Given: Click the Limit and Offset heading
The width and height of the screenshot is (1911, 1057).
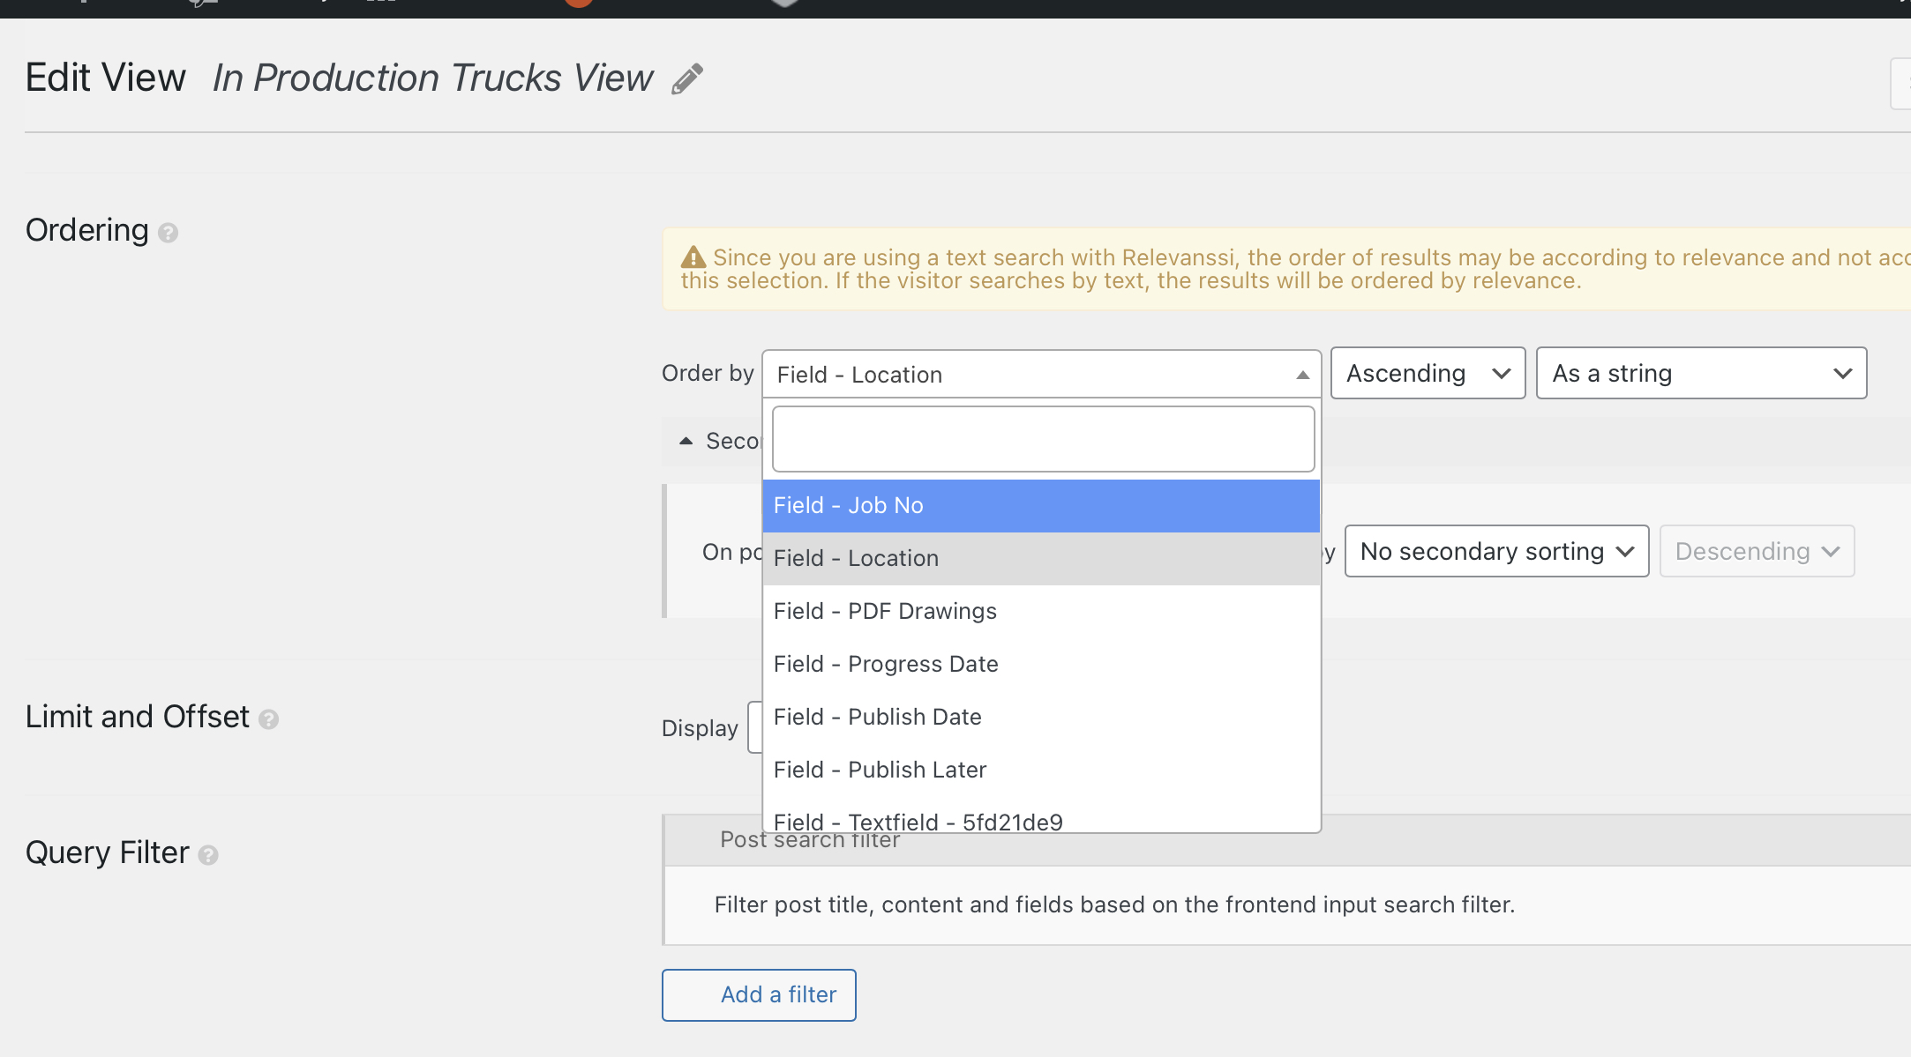Looking at the screenshot, I should click(x=137, y=718).
